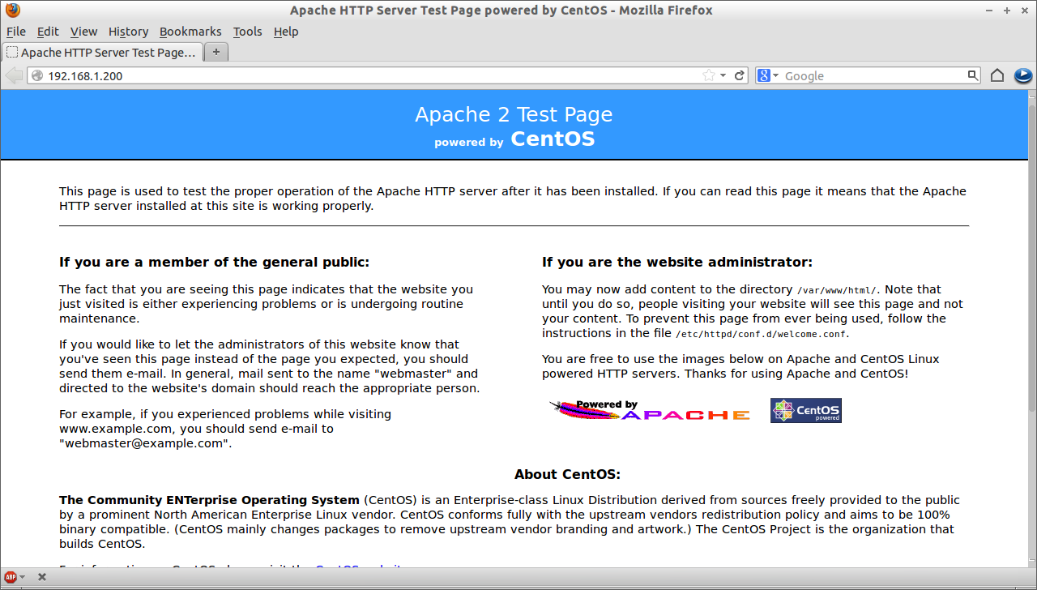Open the File menu
Image resolution: width=1037 pixels, height=590 pixels.
(16, 32)
